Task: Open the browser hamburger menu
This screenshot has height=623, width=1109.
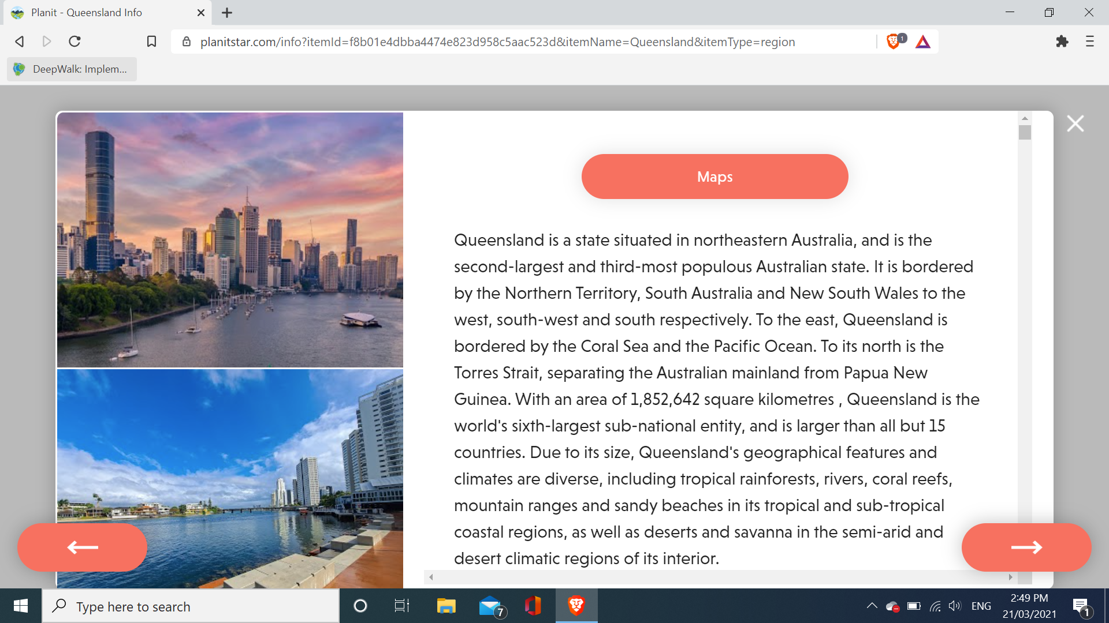Action: [1089, 42]
